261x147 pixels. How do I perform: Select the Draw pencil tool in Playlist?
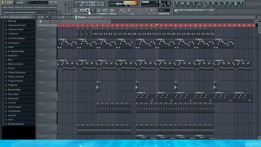[x=47, y=17]
